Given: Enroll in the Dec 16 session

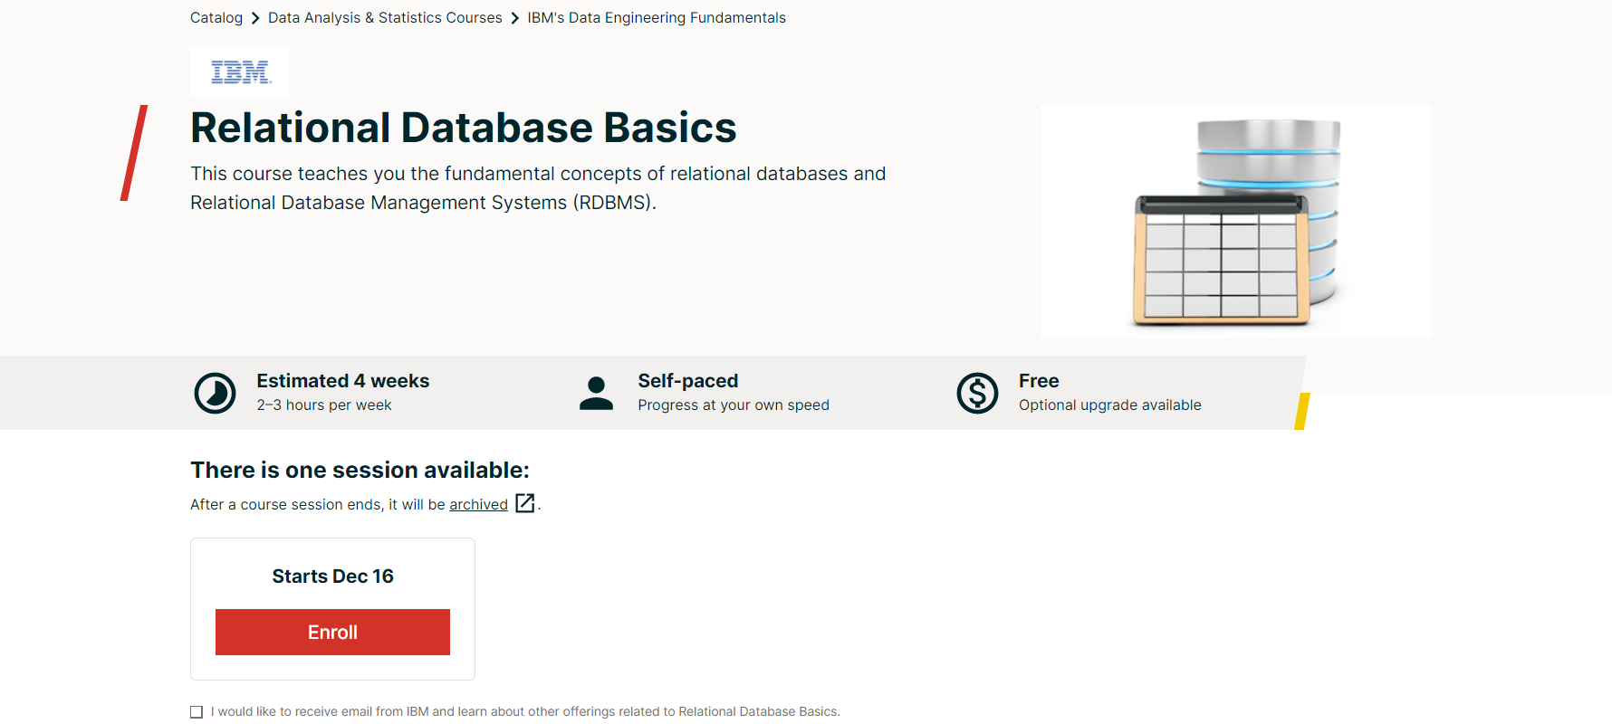Looking at the screenshot, I should (332, 632).
